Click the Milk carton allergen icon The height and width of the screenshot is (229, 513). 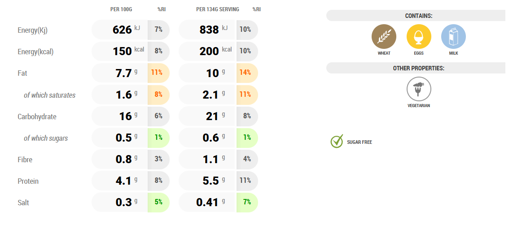tap(453, 37)
